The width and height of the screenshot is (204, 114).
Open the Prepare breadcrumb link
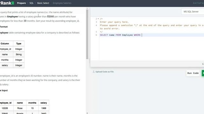tap(21, 3)
